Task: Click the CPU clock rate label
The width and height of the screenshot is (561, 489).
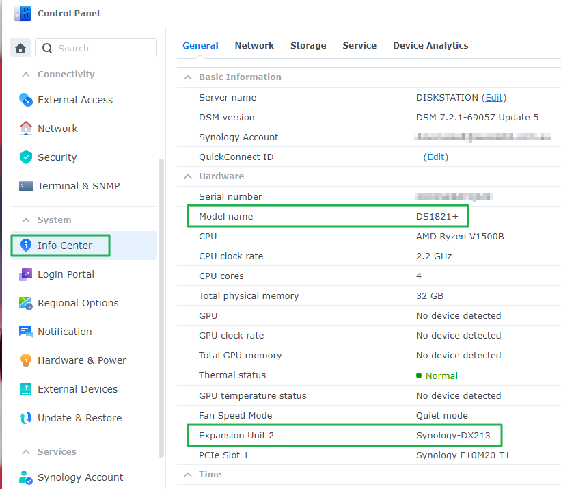Action: (x=231, y=256)
